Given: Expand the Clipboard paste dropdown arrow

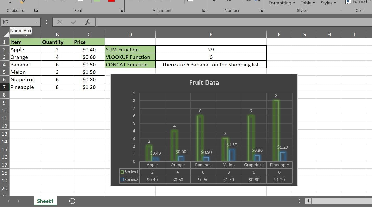Looking at the screenshot, I should pos(10,2).
